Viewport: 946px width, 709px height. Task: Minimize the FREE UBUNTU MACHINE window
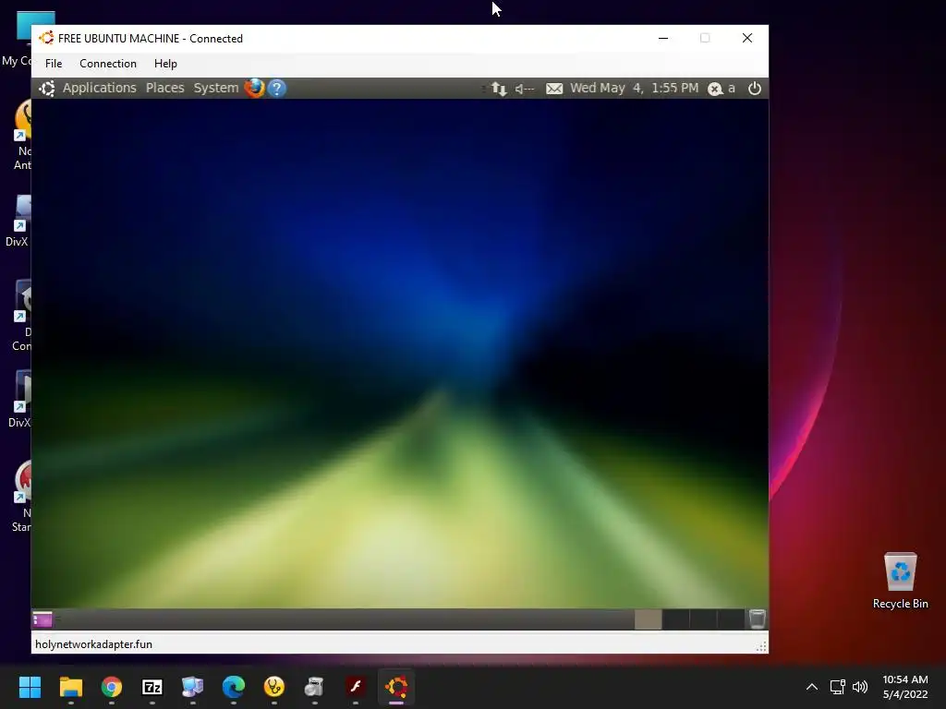663,38
